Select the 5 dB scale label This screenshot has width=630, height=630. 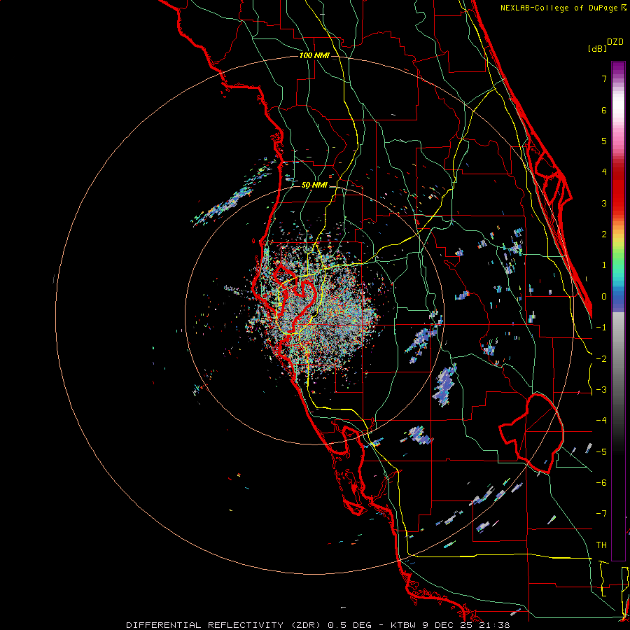coord(604,141)
